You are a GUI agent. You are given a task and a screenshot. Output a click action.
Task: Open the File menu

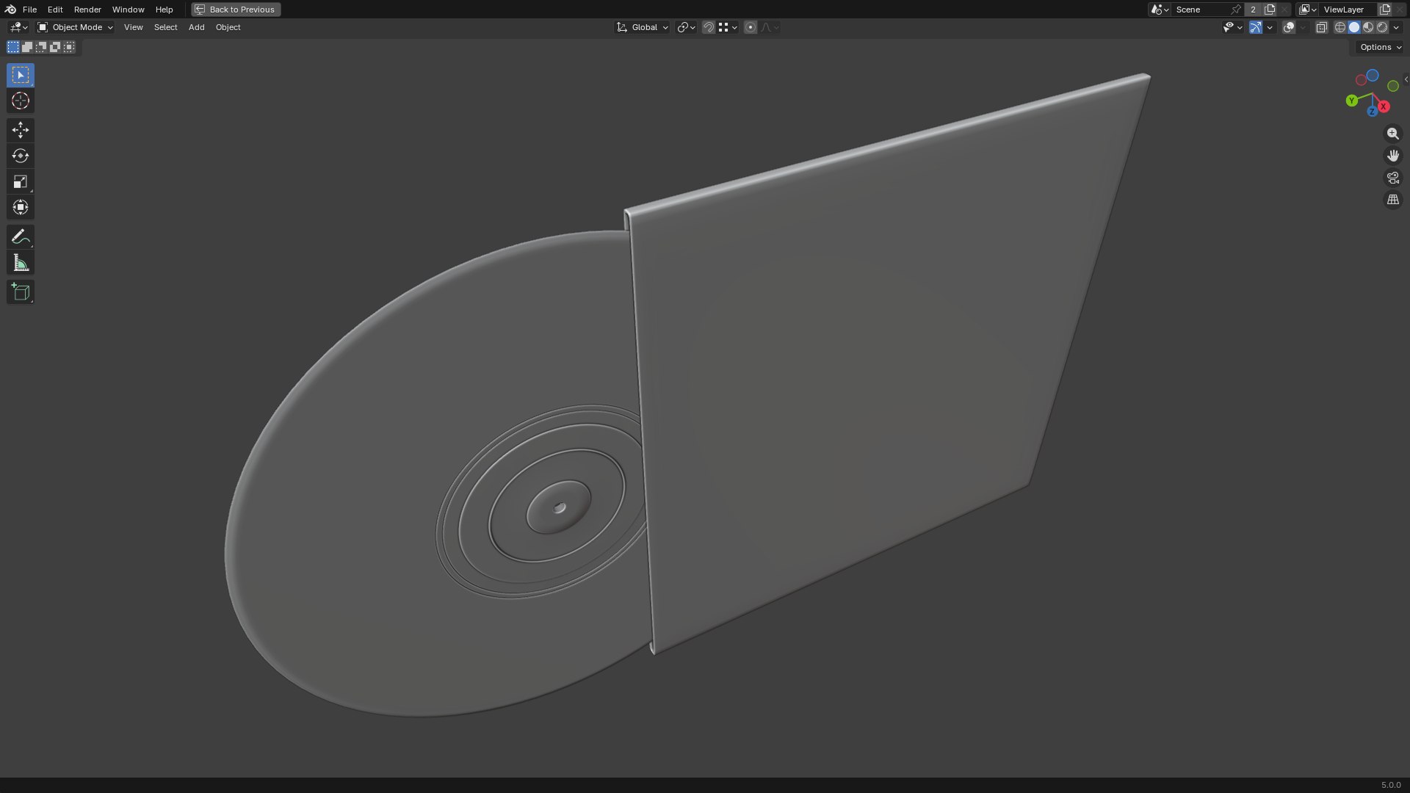29,10
